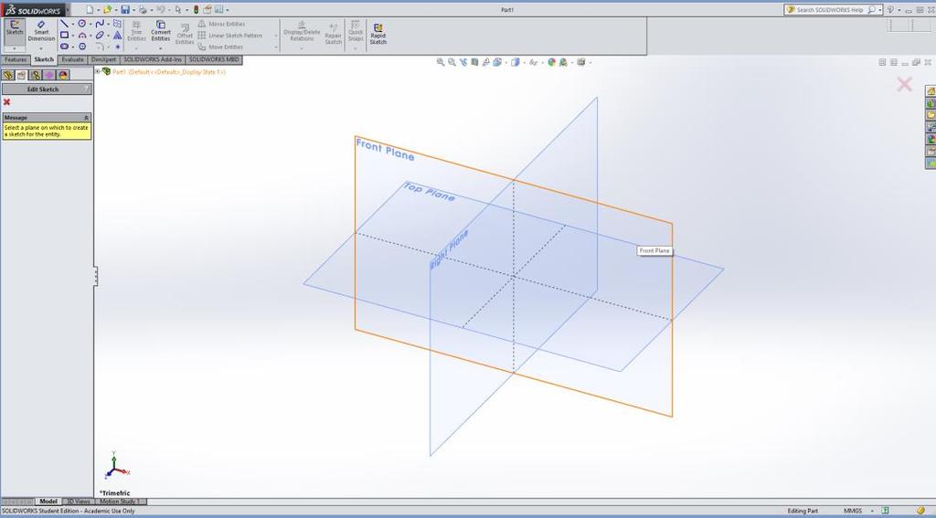Viewport: 936px width, 518px height.
Task: Open Display Style icon
Action: pyautogui.click(x=516, y=62)
